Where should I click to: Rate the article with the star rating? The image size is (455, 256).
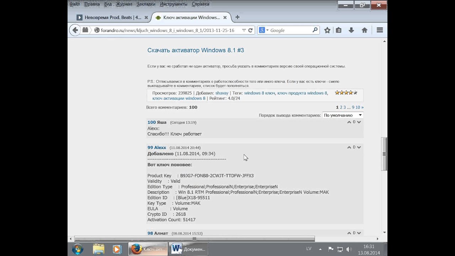[x=346, y=92]
